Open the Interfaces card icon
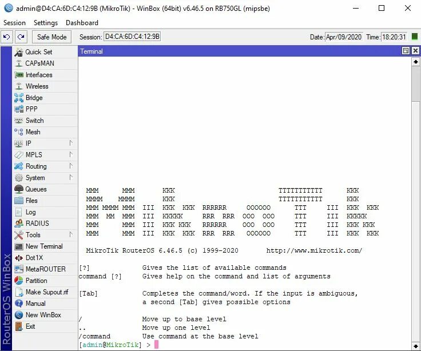The height and width of the screenshot is (351, 421). [18, 75]
